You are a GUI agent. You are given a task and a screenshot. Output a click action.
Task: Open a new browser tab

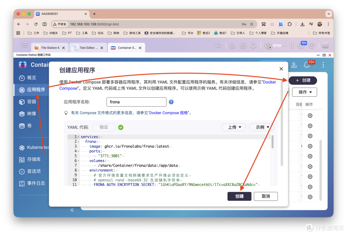click(x=94, y=14)
